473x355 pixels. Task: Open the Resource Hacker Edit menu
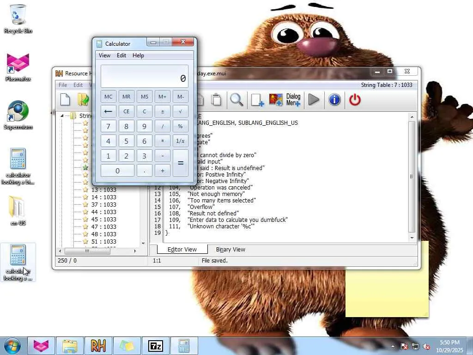point(78,85)
